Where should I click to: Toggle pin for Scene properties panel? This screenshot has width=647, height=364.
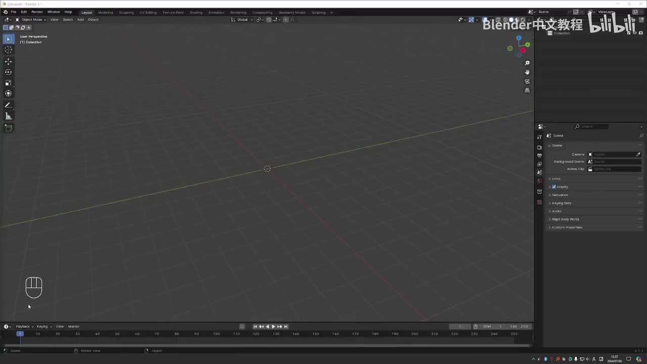[641, 135]
